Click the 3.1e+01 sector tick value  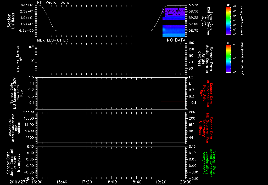[x=27, y=5]
